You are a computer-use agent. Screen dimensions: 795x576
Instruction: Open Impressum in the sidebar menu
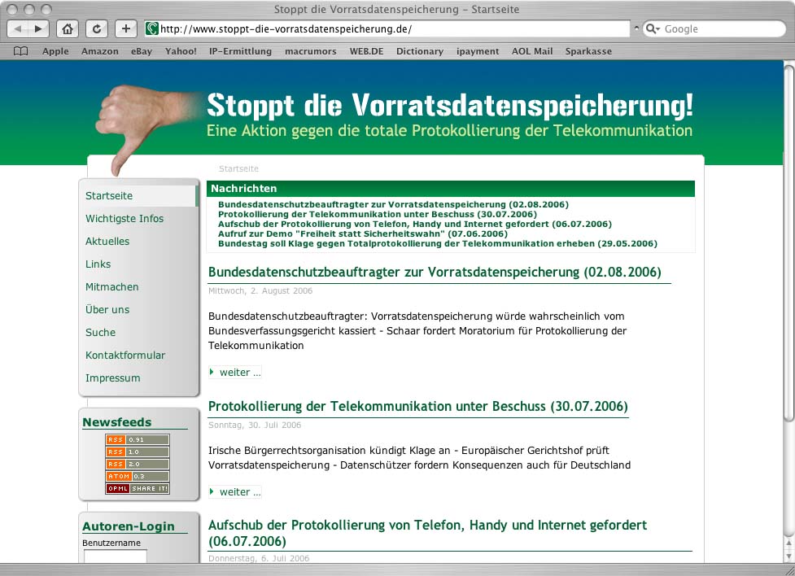[x=113, y=378]
